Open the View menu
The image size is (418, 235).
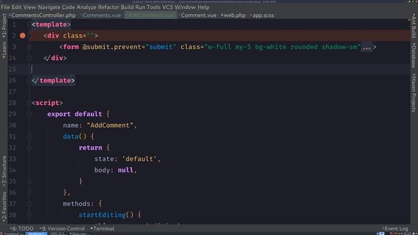pos(29,7)
